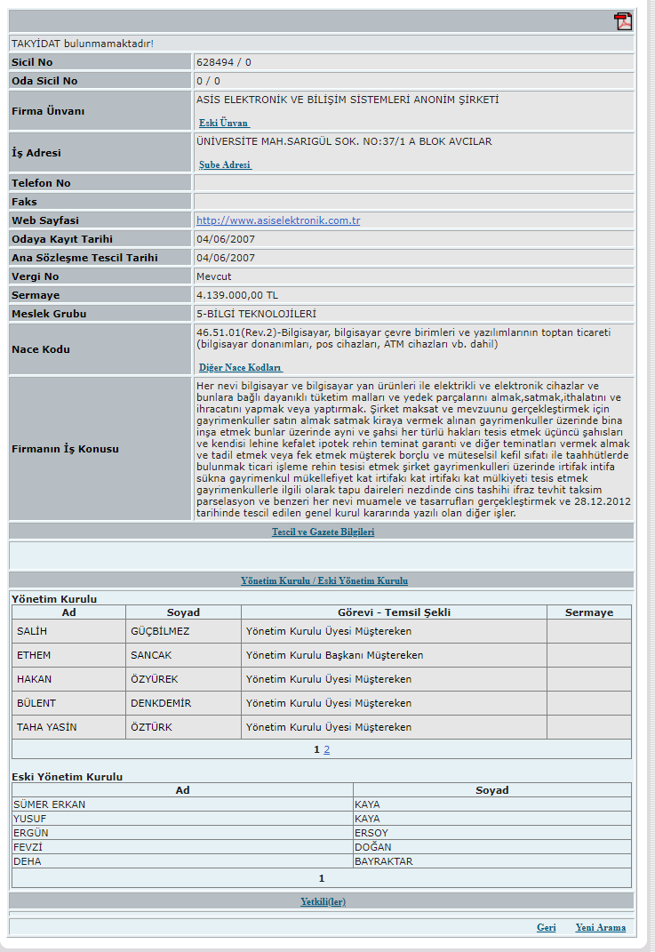
Task: Visit the asiselektronik.com.tr web page link
Action: pyautogui.click(x=278, y=220)
